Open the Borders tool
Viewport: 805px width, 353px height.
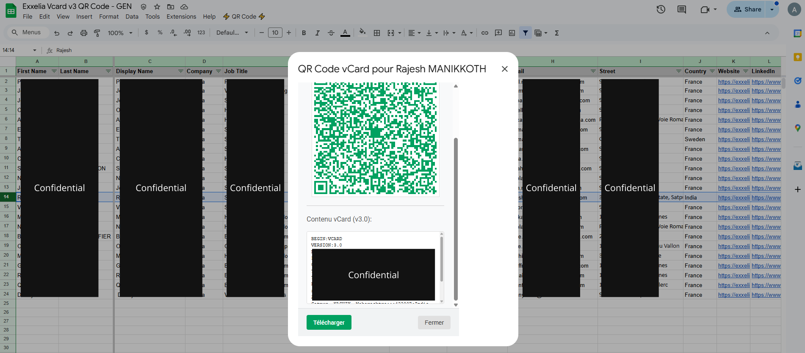coord(377,33)
